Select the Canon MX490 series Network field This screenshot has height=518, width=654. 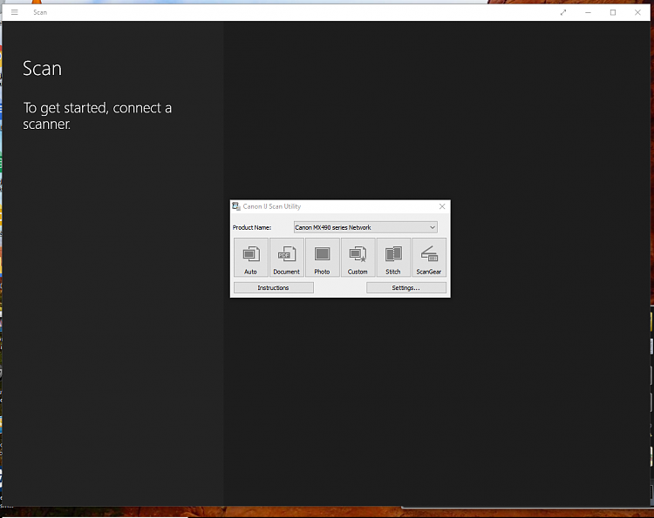359,227
